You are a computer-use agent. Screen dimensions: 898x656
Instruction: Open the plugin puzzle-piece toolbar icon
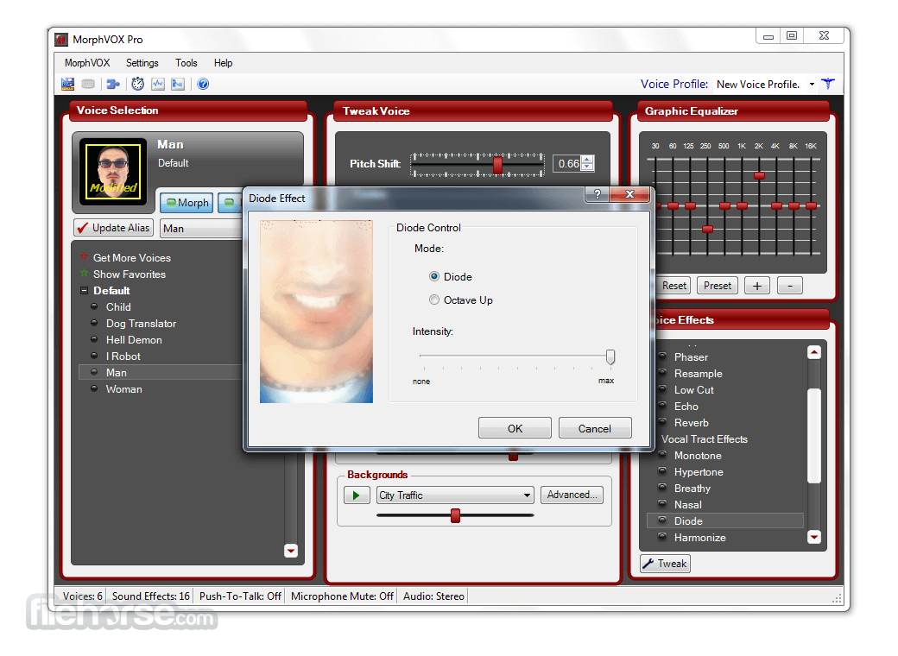click(113, 84)
